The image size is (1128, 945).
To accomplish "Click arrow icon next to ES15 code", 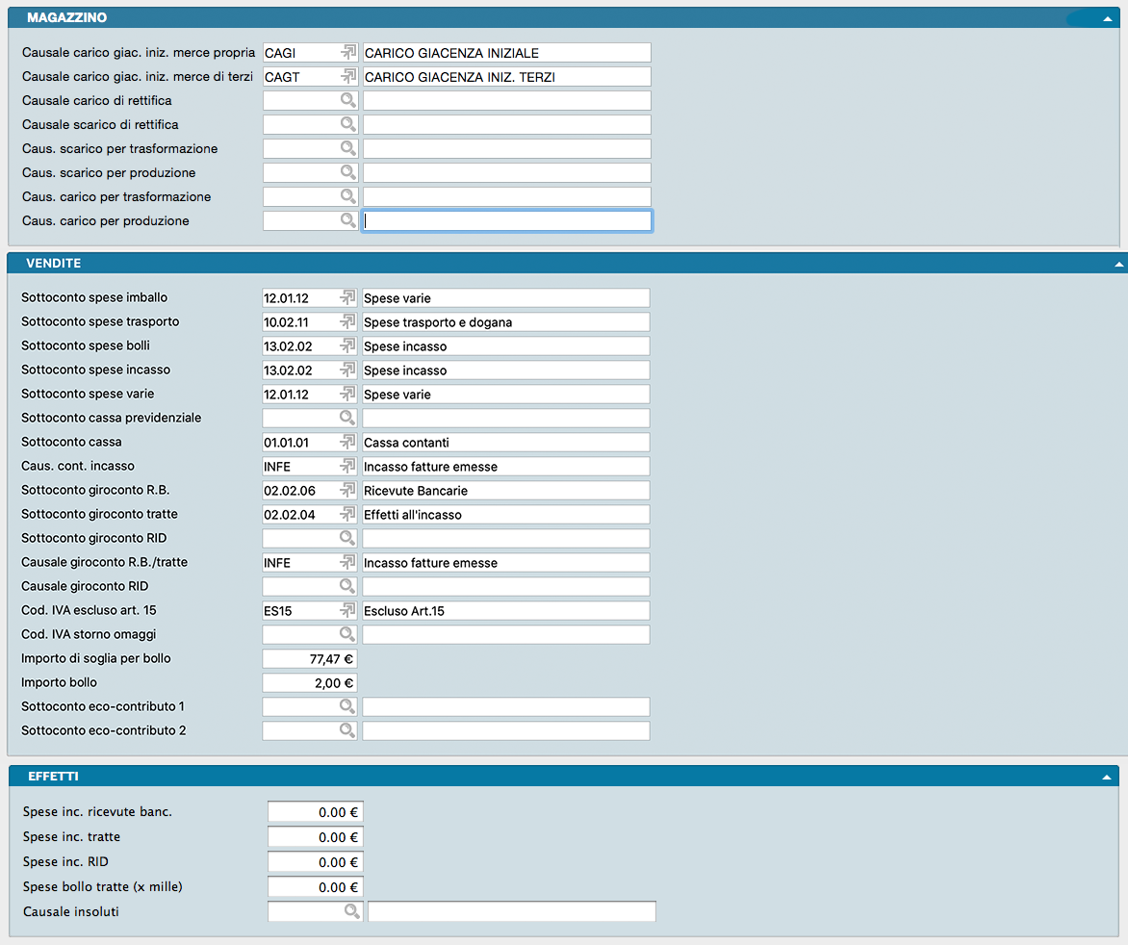I will click(x=347, y=610).
